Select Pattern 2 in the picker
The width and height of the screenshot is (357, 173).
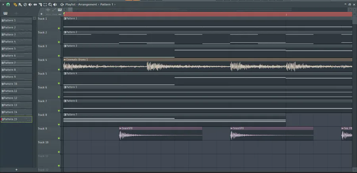click(x=16, y=27)
